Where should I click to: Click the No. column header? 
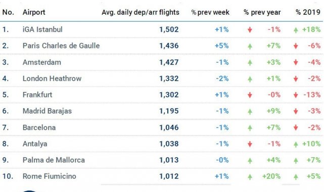click(x=8, y=13)
